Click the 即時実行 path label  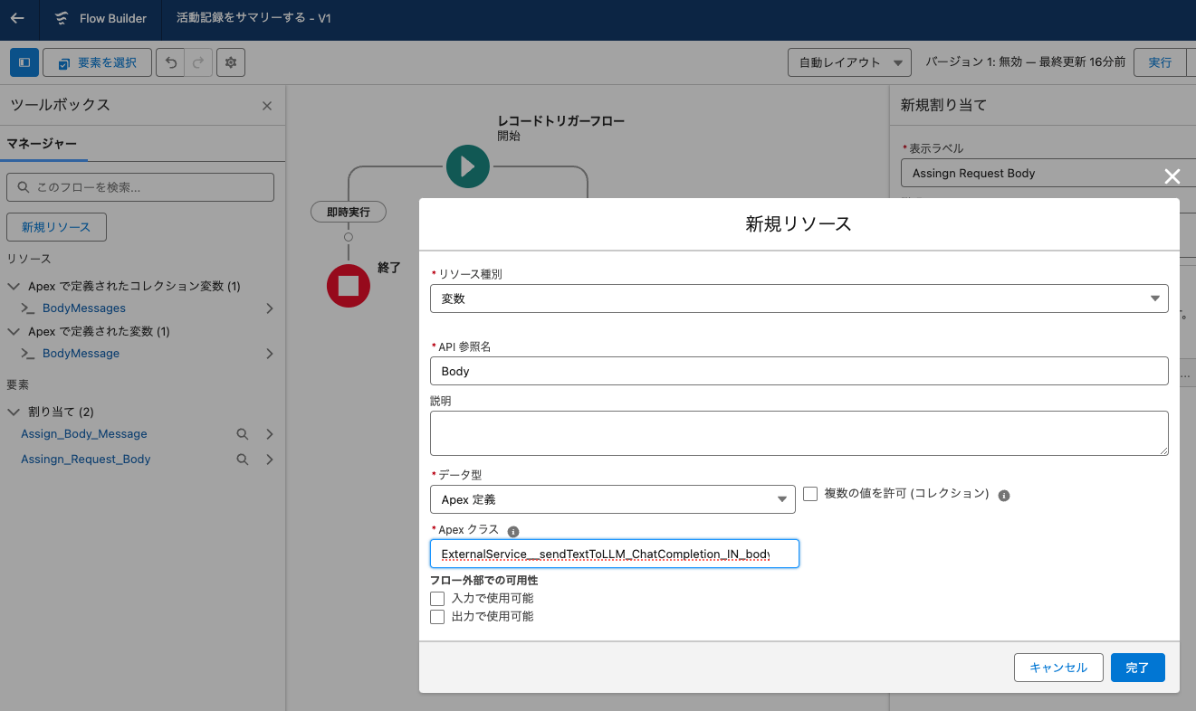tap(349, 212)
